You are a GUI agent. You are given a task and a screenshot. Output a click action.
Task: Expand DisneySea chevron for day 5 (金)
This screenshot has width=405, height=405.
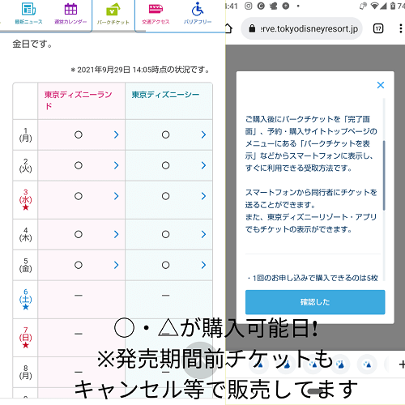coord(203,265)
